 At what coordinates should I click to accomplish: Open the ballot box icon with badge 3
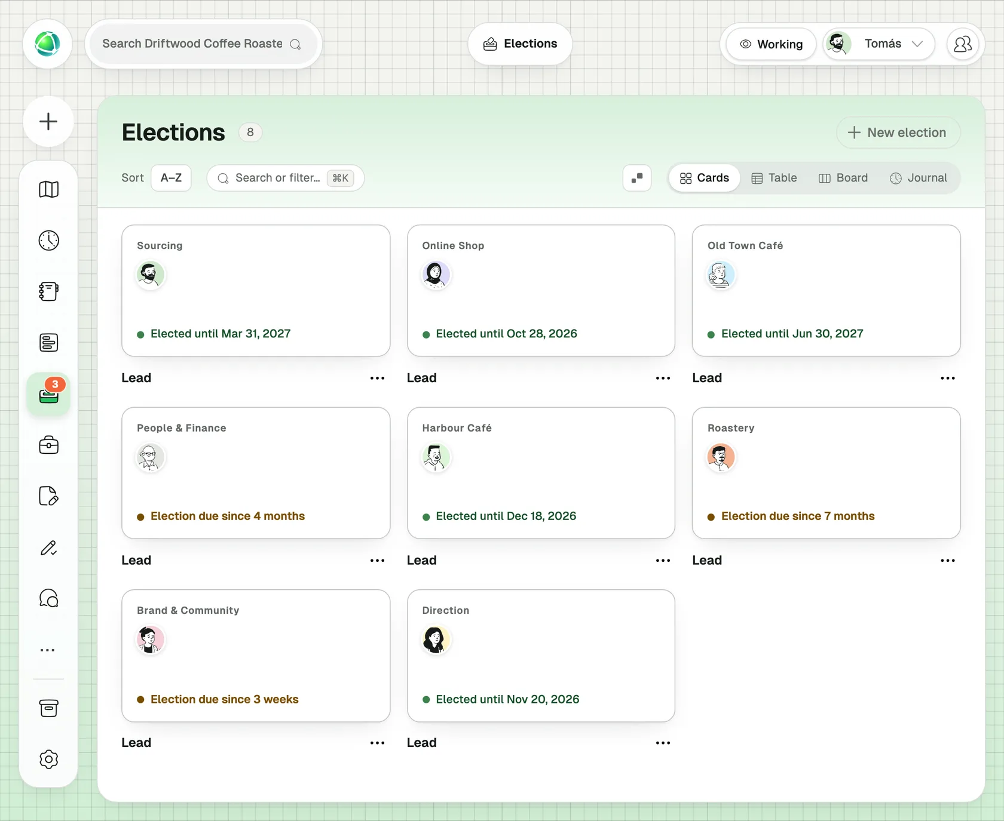click(x=48, y=394)
